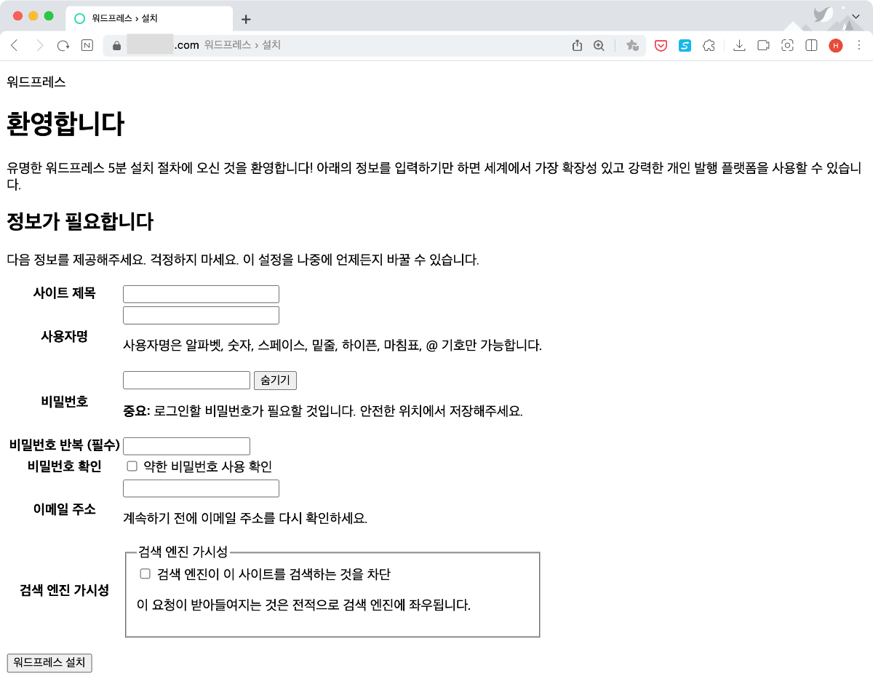Click the video camera toolbar icon
This screenshot has width=873, height=684.
coord(763,45)
